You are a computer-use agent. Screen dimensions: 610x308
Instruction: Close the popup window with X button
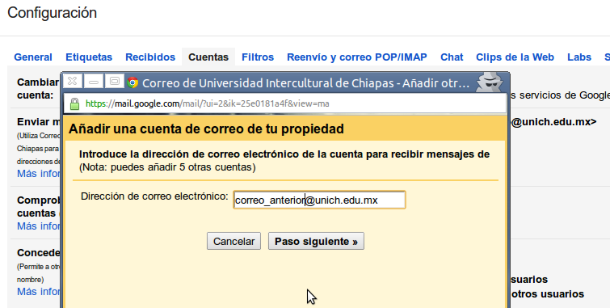[73, 81]
